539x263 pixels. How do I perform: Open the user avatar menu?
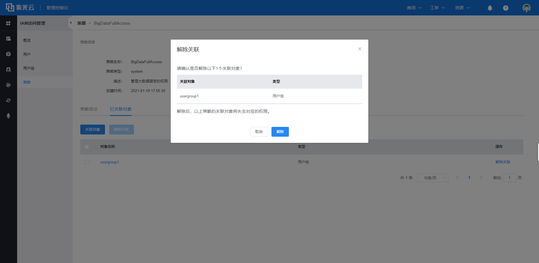[526, 8]
